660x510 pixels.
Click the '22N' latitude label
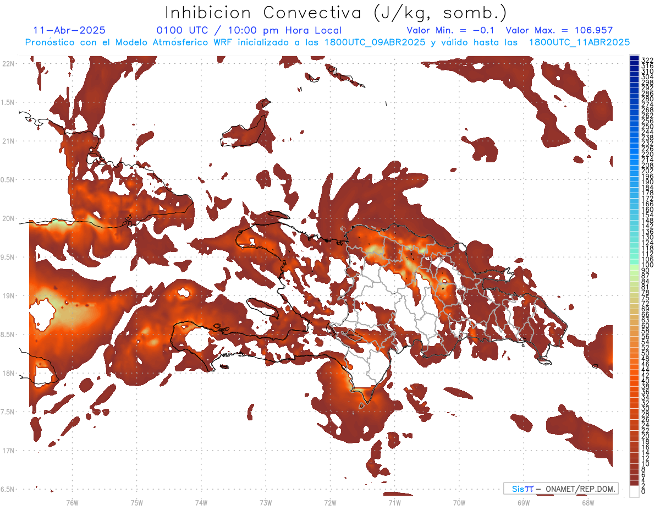click(8, 64)
